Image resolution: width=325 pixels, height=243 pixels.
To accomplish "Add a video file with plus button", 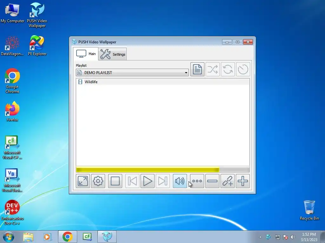I will click(243, 181).
